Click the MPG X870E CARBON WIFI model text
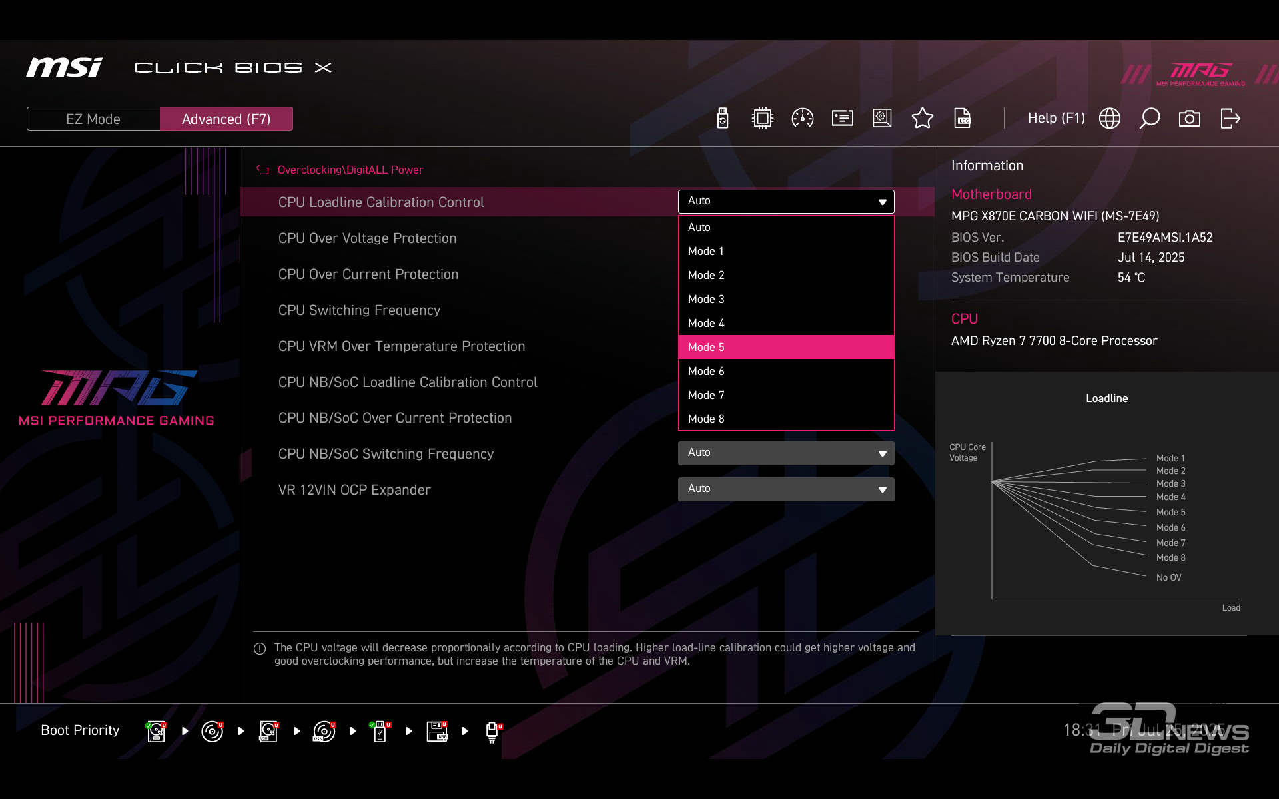 point(1055,216)
